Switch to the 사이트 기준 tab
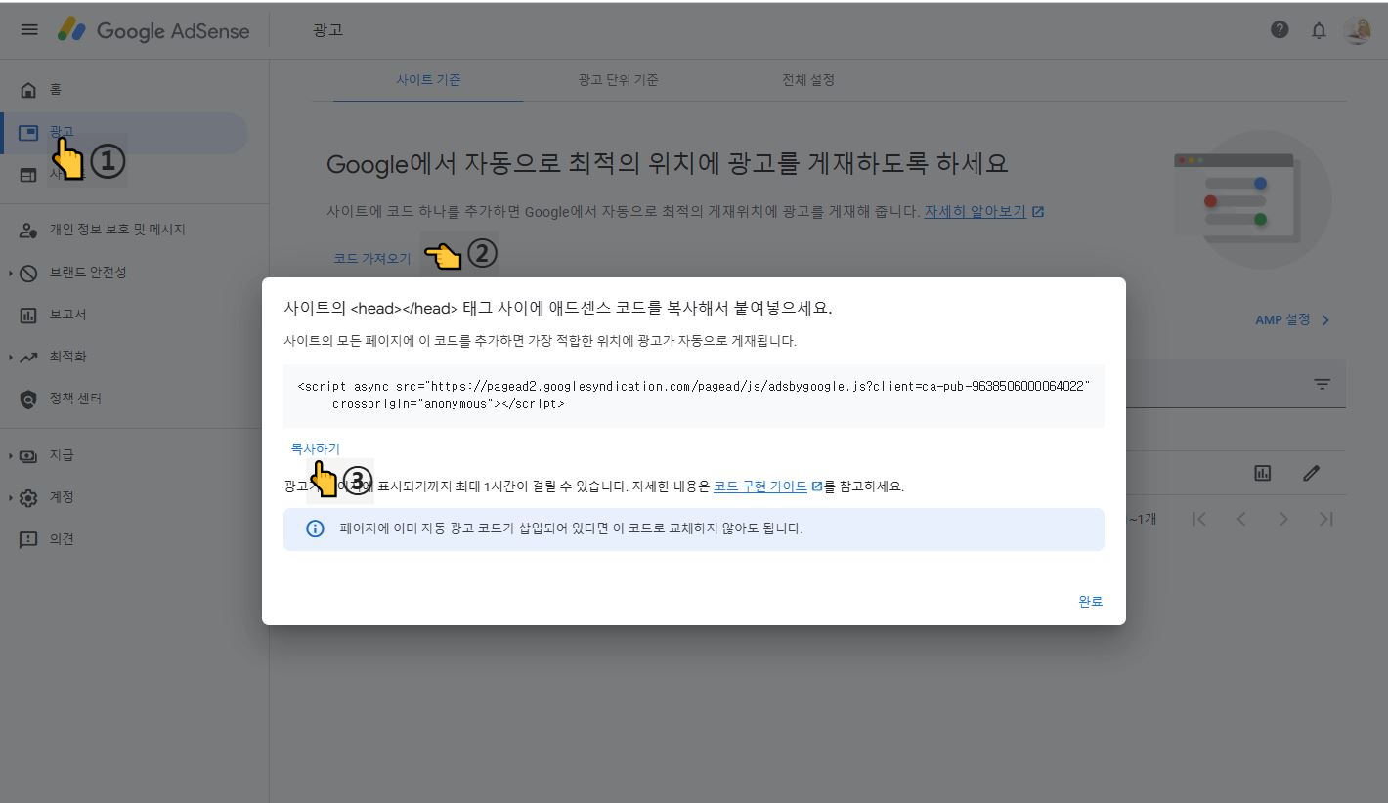1388x803 pixels. 428,80
